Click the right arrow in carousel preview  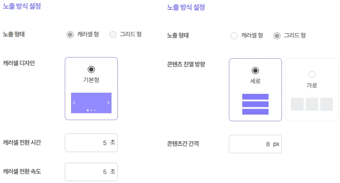pyautogui.click(x=108, y=103)
